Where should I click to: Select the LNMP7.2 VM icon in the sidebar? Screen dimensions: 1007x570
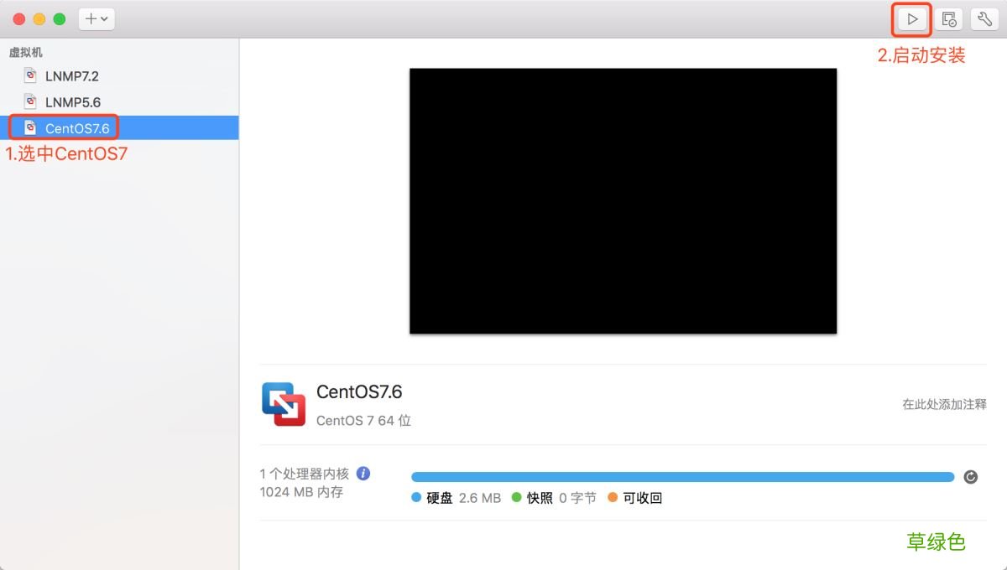29,75
